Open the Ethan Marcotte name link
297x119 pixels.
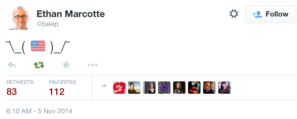point(71,14)
